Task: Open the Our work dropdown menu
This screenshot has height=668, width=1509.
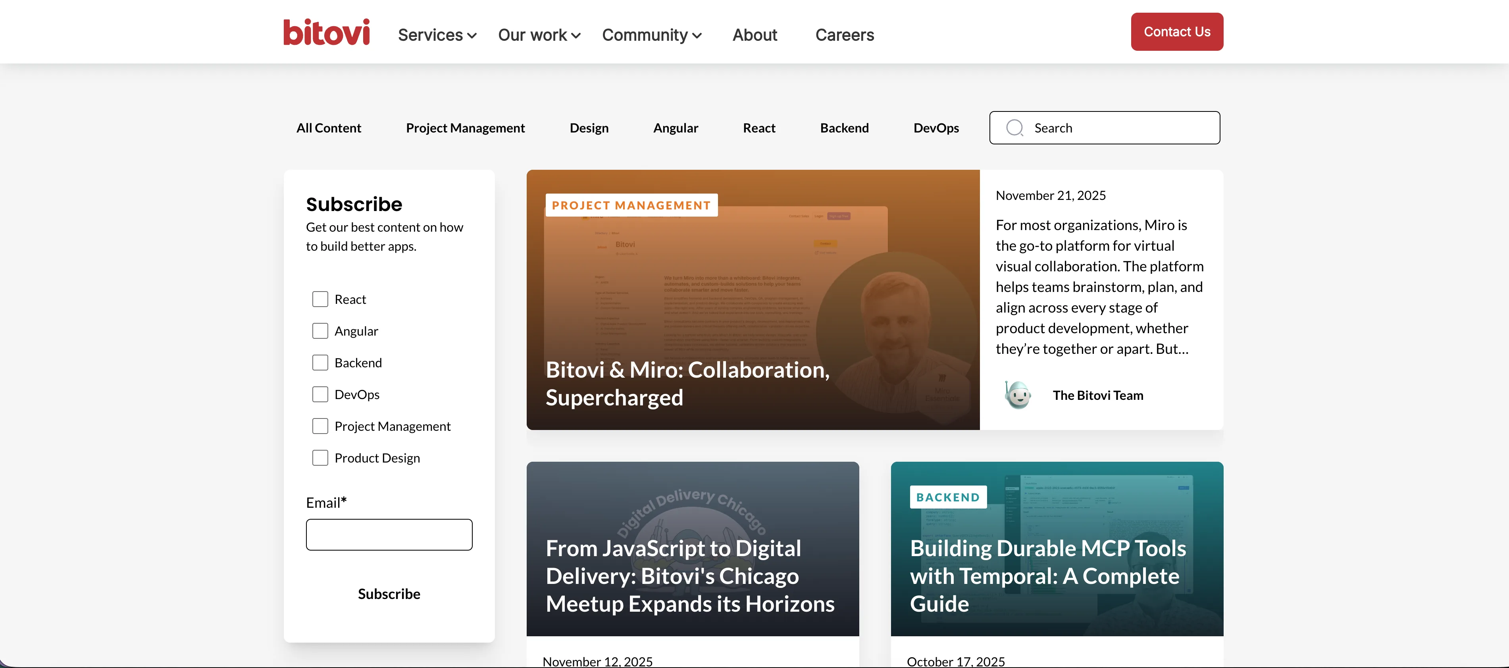Action: coord(539,35)
